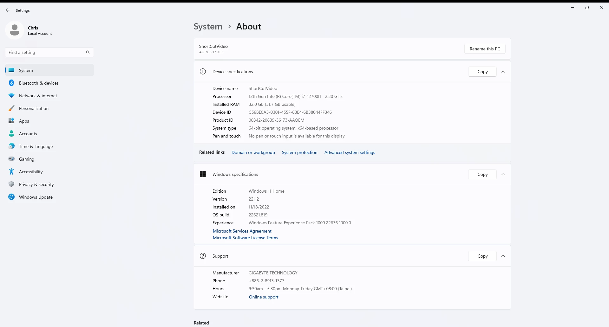Click System in breadcrumb
Image resolution: width=609 pixels, height=327 pixels.
[x=208, y=26]
